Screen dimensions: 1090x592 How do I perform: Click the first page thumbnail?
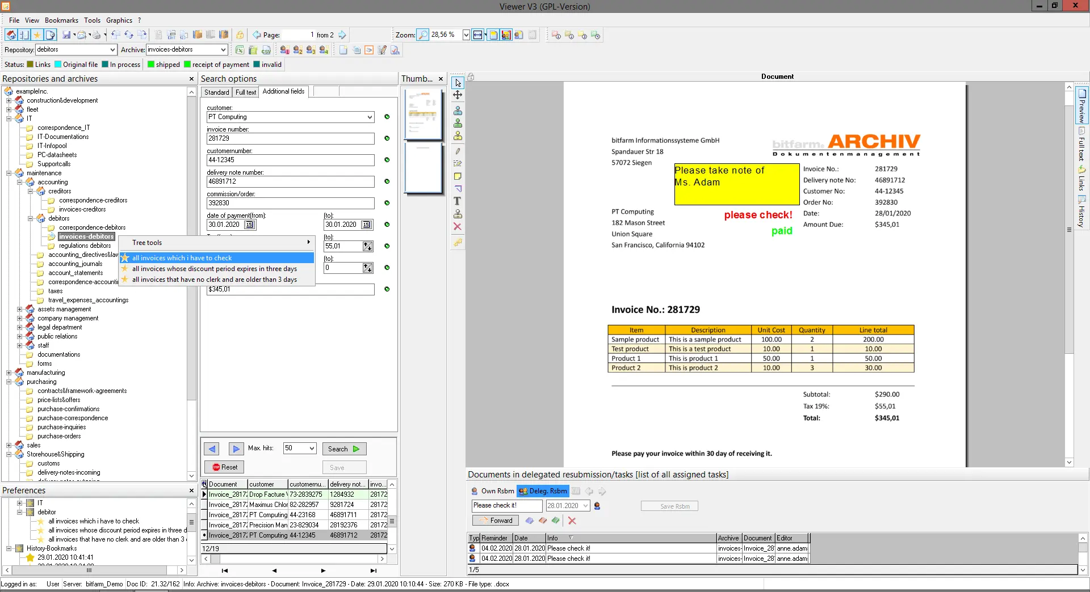pyautogui.click(x=423, y=115)
